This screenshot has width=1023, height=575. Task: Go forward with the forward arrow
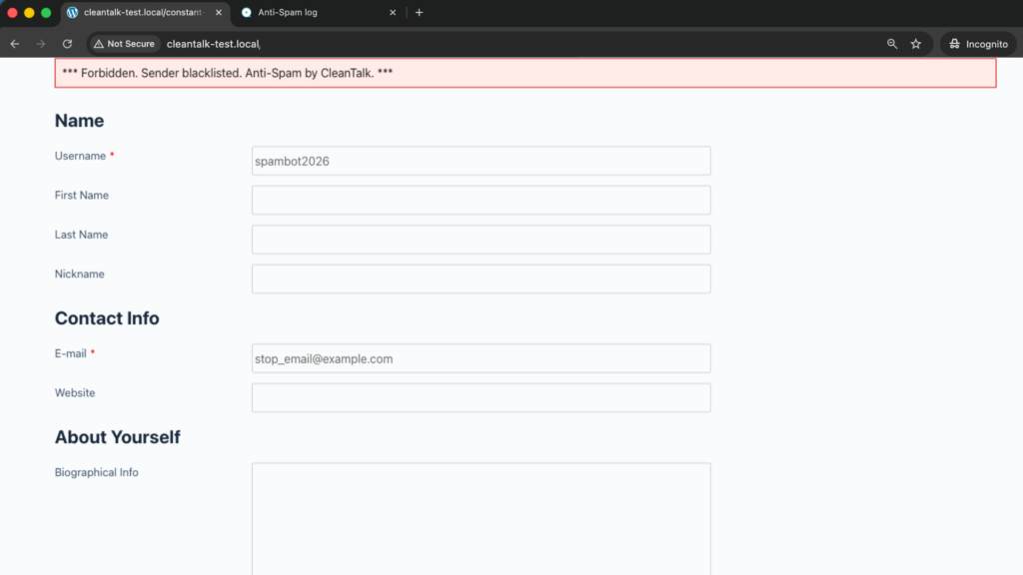click(41, 44)
